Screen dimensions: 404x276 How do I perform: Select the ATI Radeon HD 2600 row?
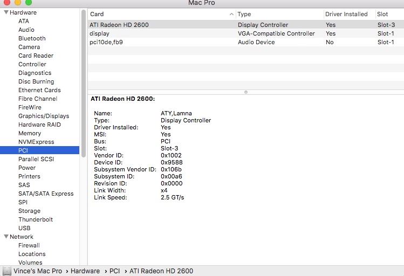(246, 25)
